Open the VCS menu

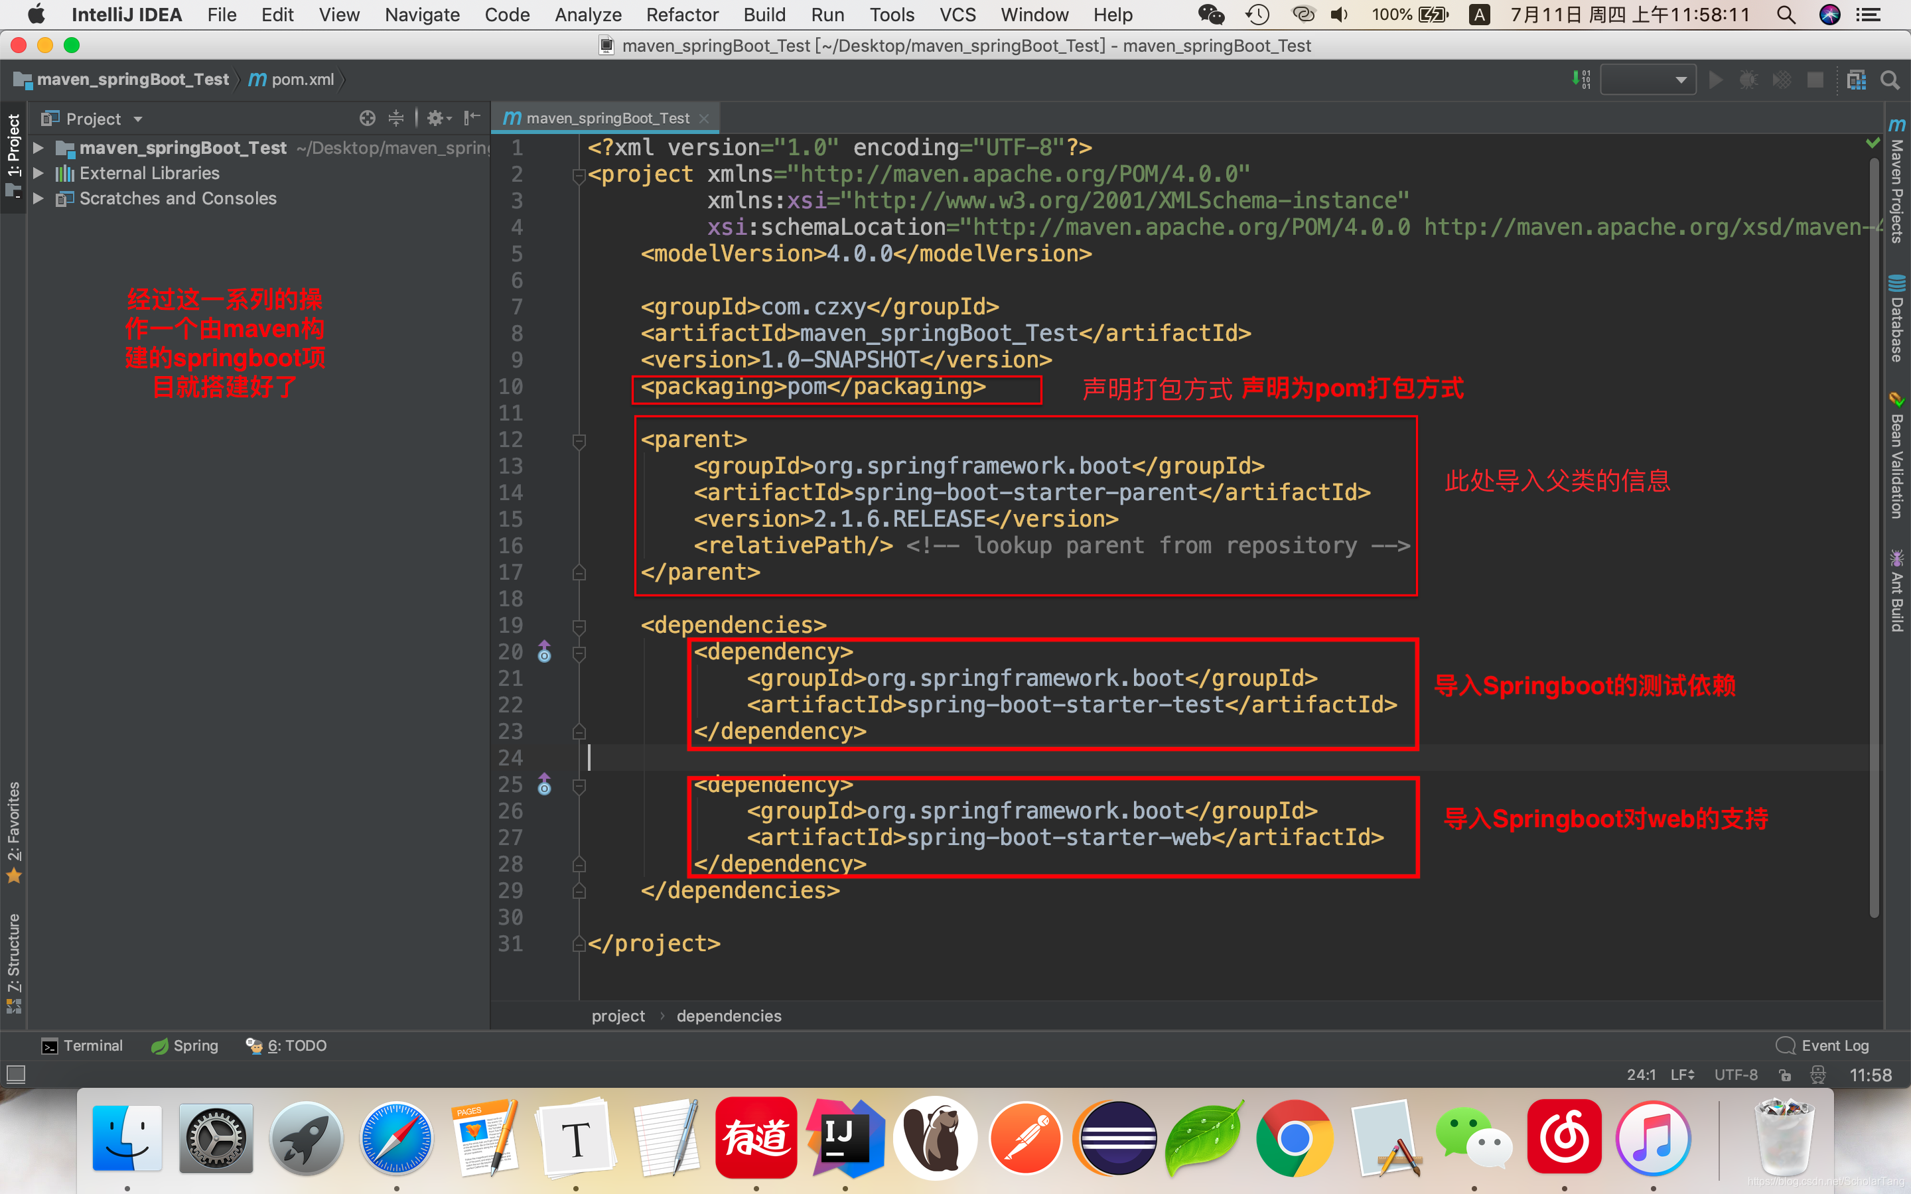coord(957,14)
